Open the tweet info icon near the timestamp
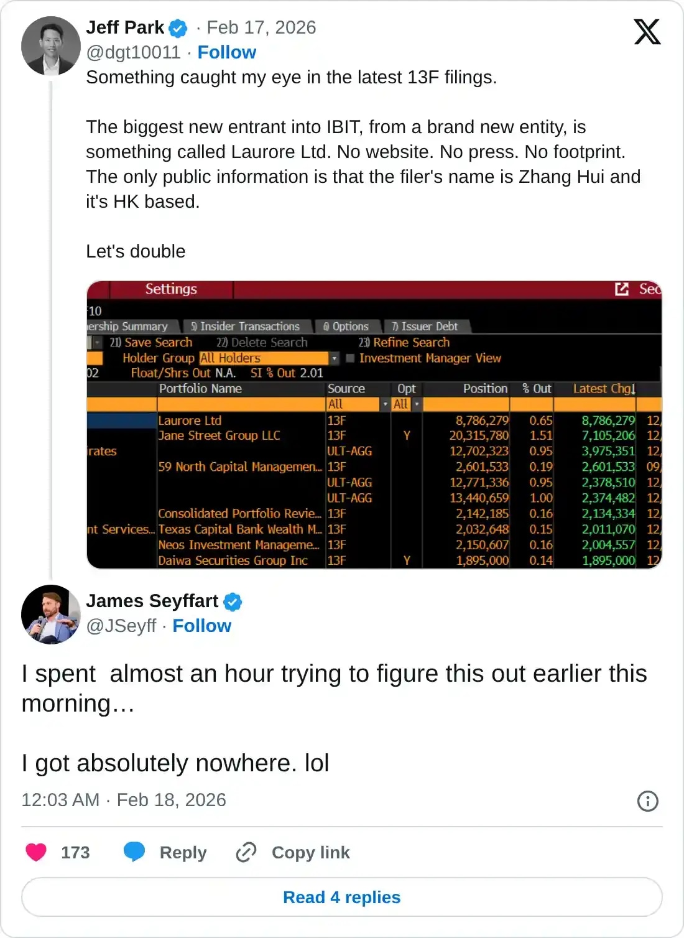684x938 pixels. coord(647,801)
